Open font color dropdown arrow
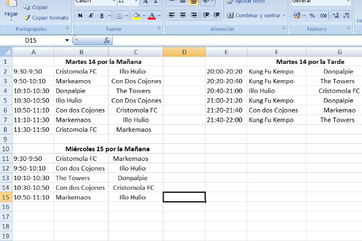Image resolution: width=362 pixels, height=241 pixels. pyautogui.click(x=159, y=16)
